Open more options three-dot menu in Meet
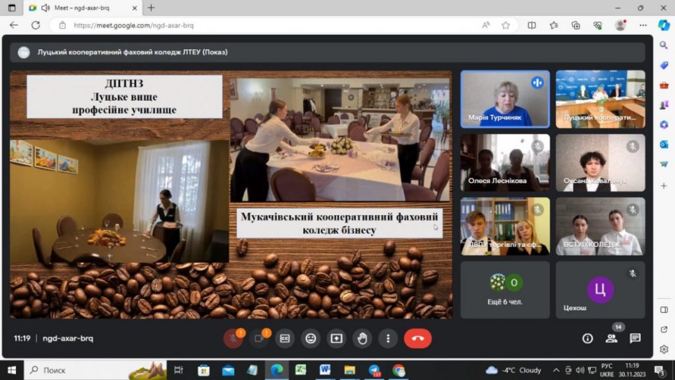Viewport: 675px width, 380px height. pyautogui.click(x=388, y=339)
